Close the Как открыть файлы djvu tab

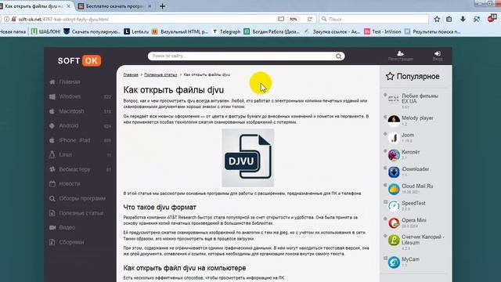coord(68,6)
